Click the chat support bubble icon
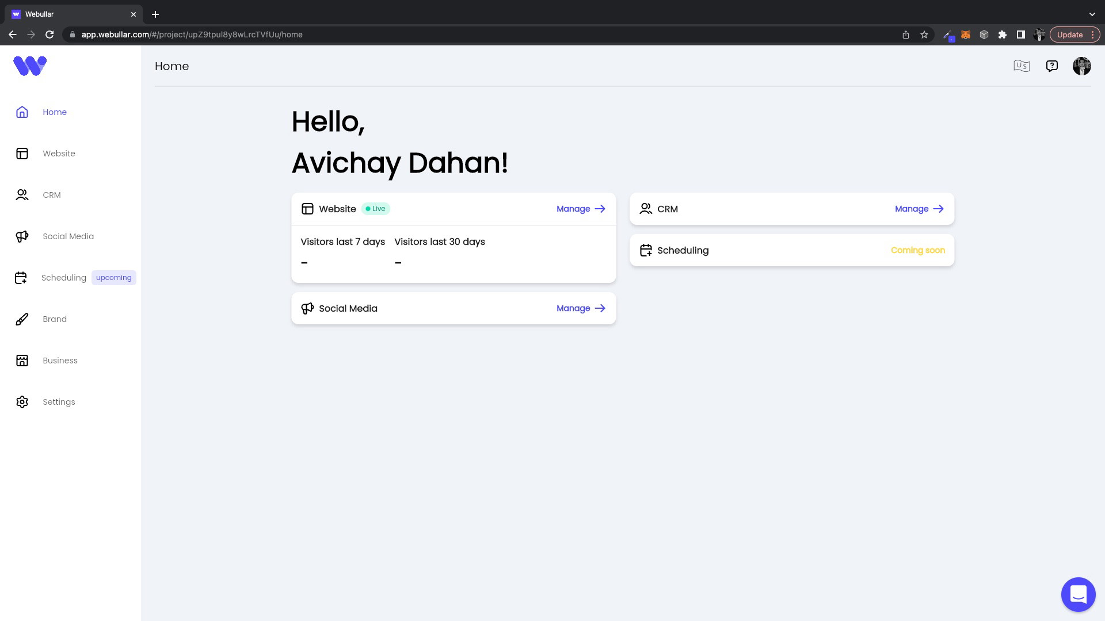 tap(1078, 594)
